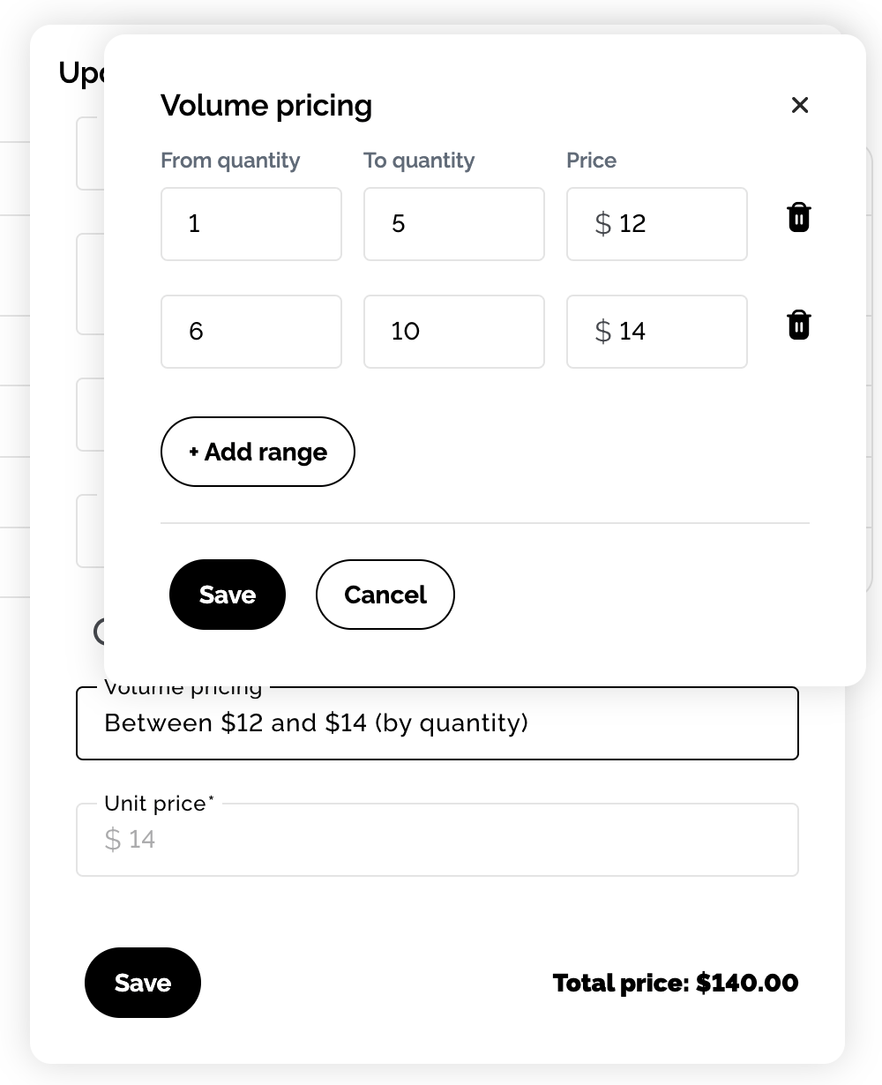Click the Price column label
This screenshot has width=882, height=1085.
click(x=592, y=161)
